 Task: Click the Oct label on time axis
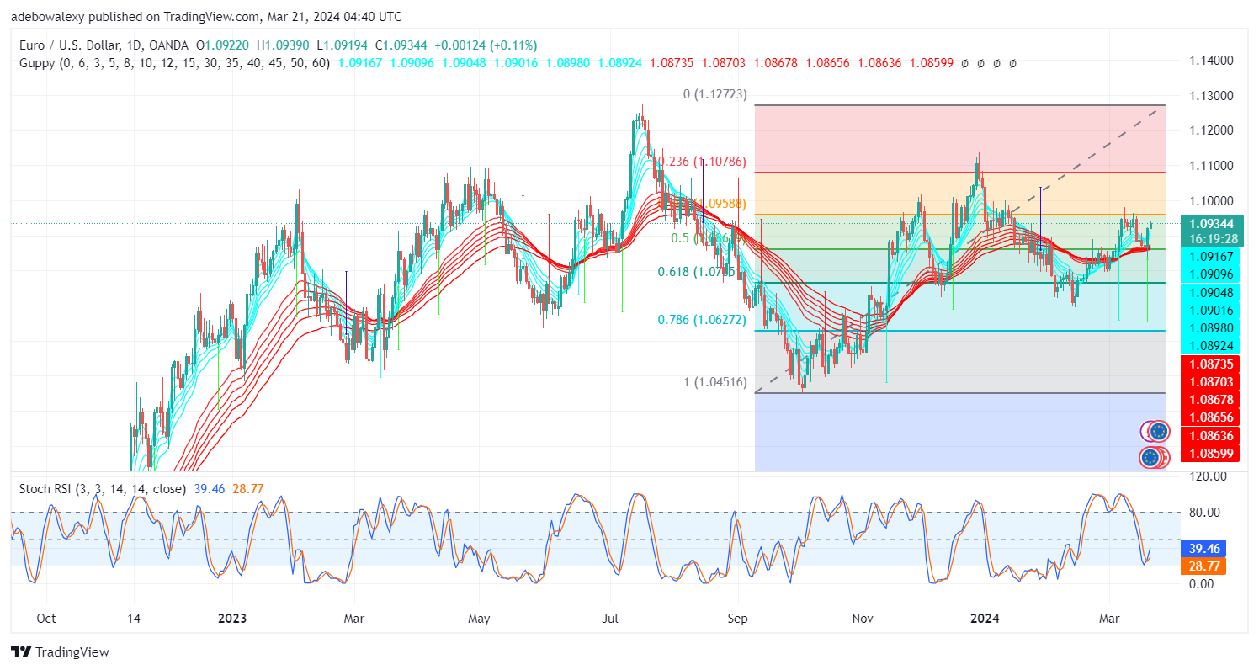point(46,619)
